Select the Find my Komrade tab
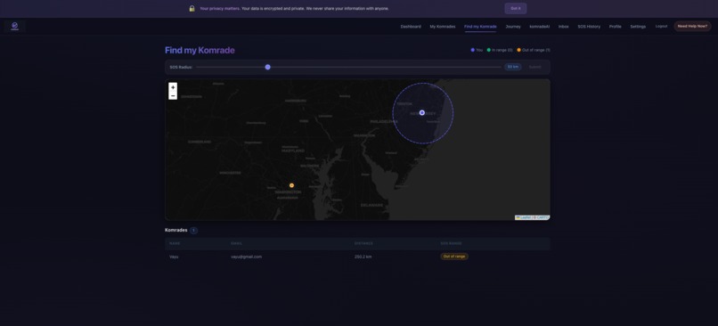This screenshot has width=718, height=326. pos(480,27)
